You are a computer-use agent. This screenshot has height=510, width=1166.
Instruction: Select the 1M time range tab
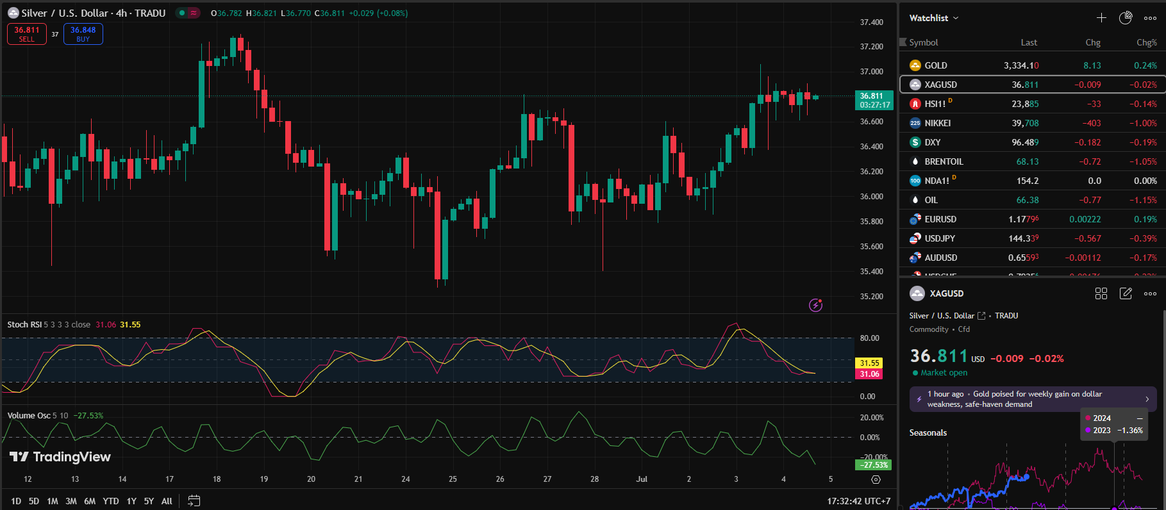point(53,501)
